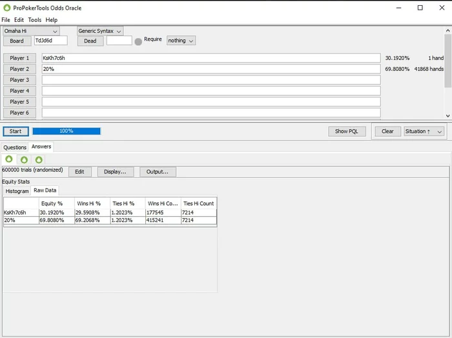Click the Output... button

pyautogui.click(x=158, y=172)
